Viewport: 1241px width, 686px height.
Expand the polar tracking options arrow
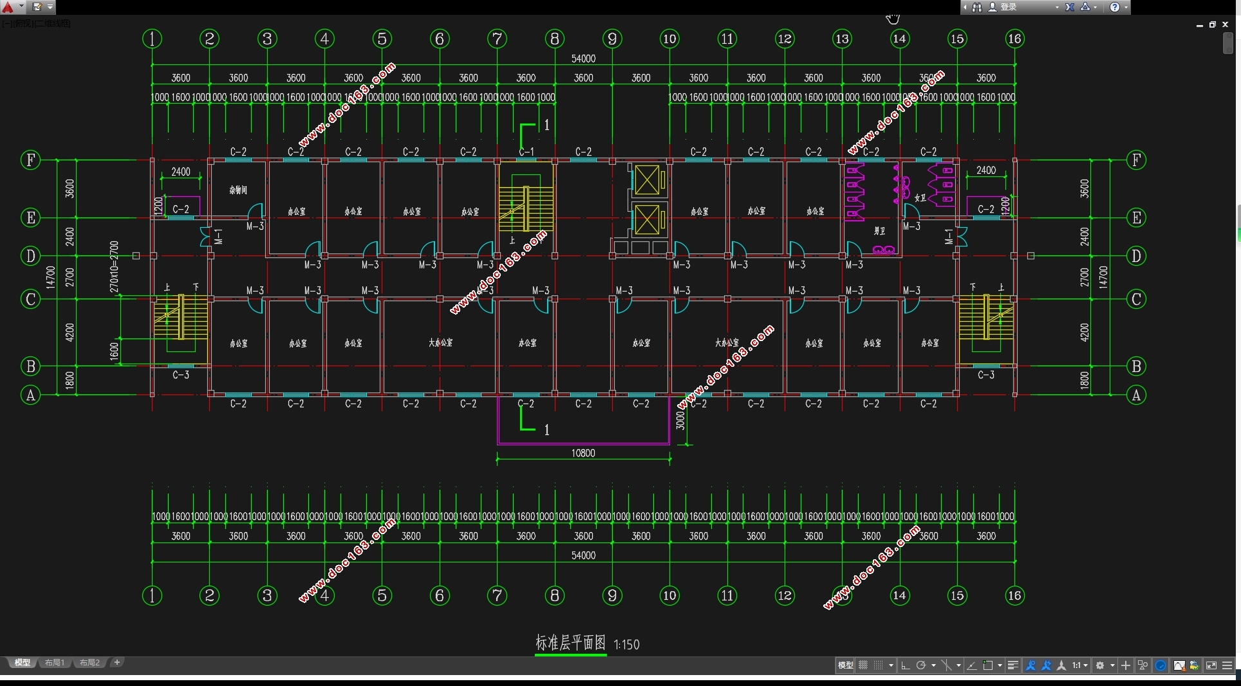tap(933, 665)
